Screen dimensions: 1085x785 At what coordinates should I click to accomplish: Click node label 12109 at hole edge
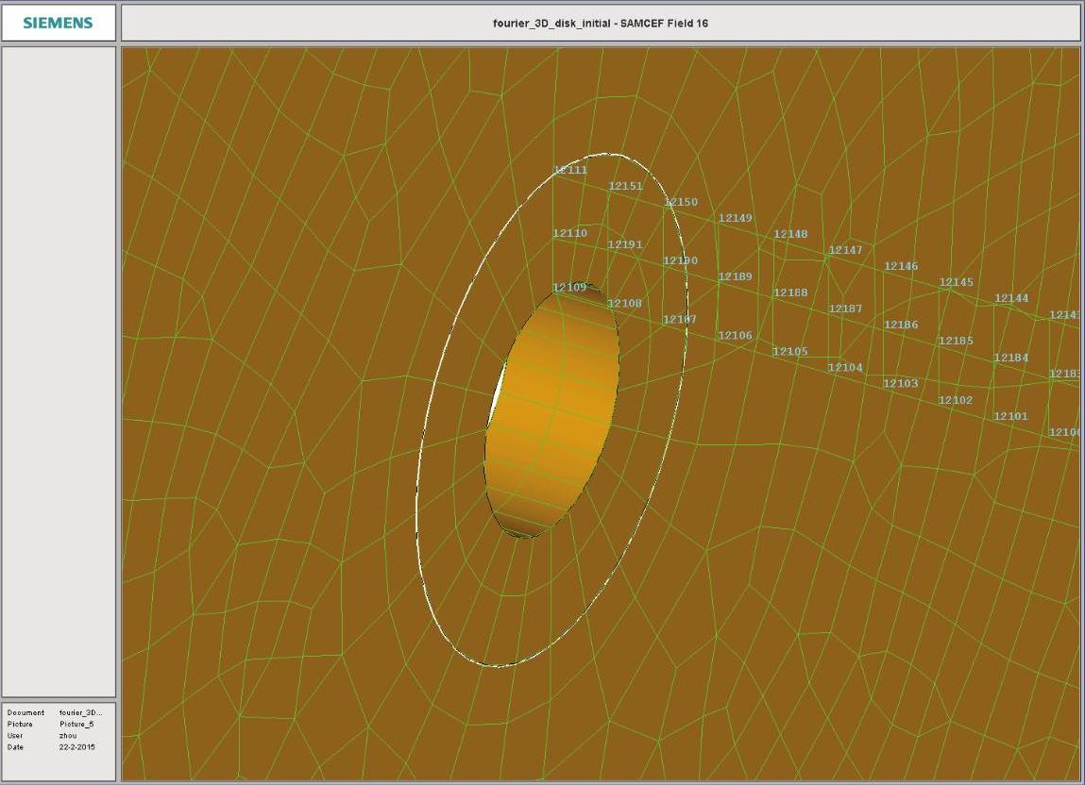point(570,287)
